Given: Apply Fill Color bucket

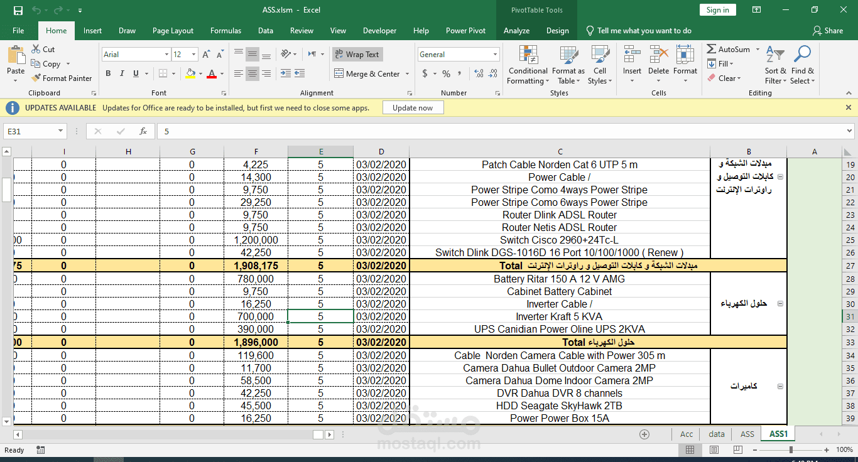Looking at the screenshot, I should click(191, 73).
